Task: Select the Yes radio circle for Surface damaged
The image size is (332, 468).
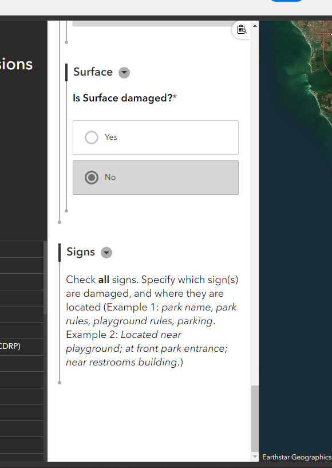Action: coord(91,137)
